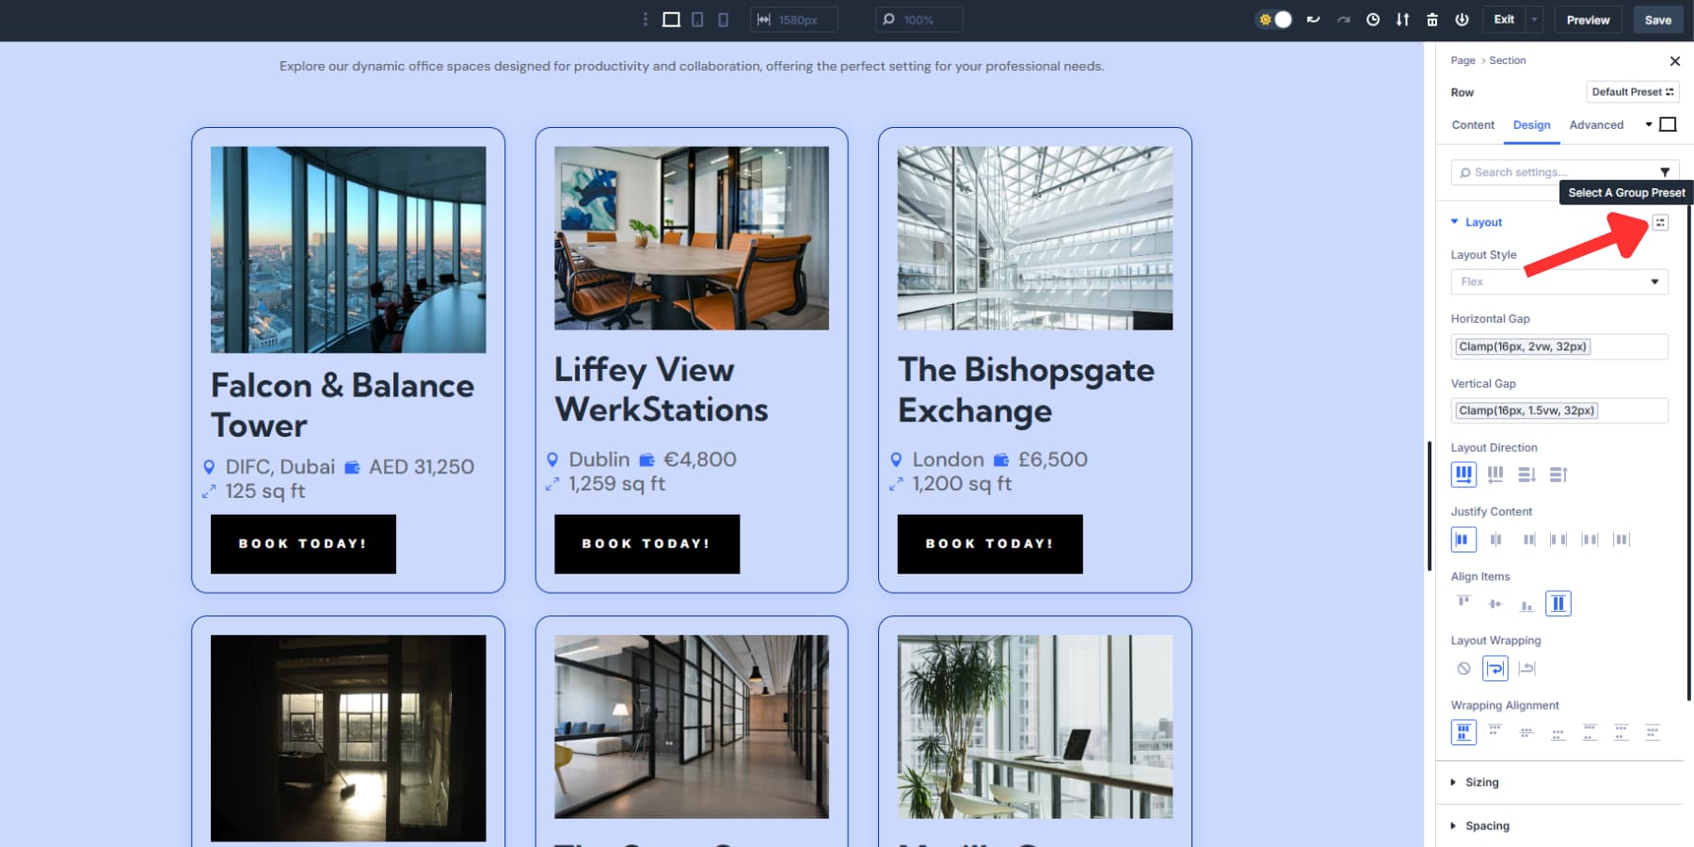This screenshot has height=847, width=1694.
Task: Click the Save button
Action: (x=1657, y=20)
